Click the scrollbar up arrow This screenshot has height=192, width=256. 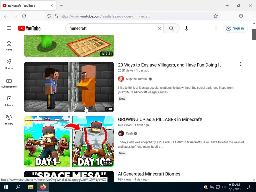point(254,23)
